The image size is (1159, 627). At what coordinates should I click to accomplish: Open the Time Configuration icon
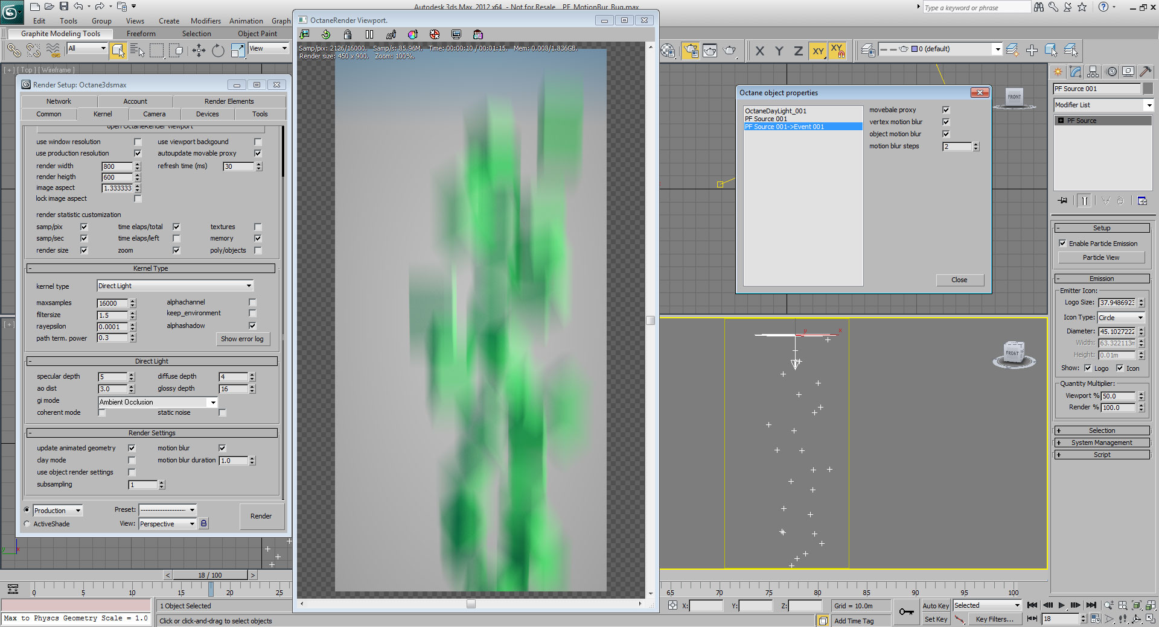[1096, 619]
